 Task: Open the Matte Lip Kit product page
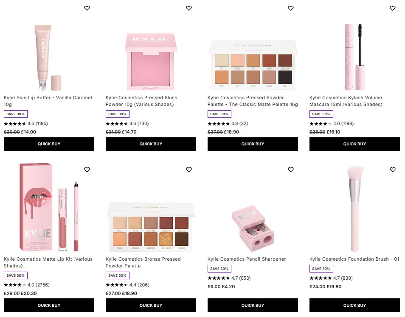coord(48,262)
